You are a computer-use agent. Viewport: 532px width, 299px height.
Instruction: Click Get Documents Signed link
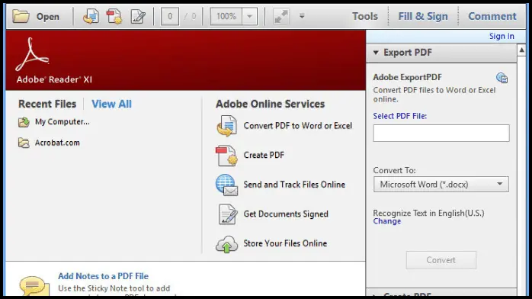tap(286, 214)
